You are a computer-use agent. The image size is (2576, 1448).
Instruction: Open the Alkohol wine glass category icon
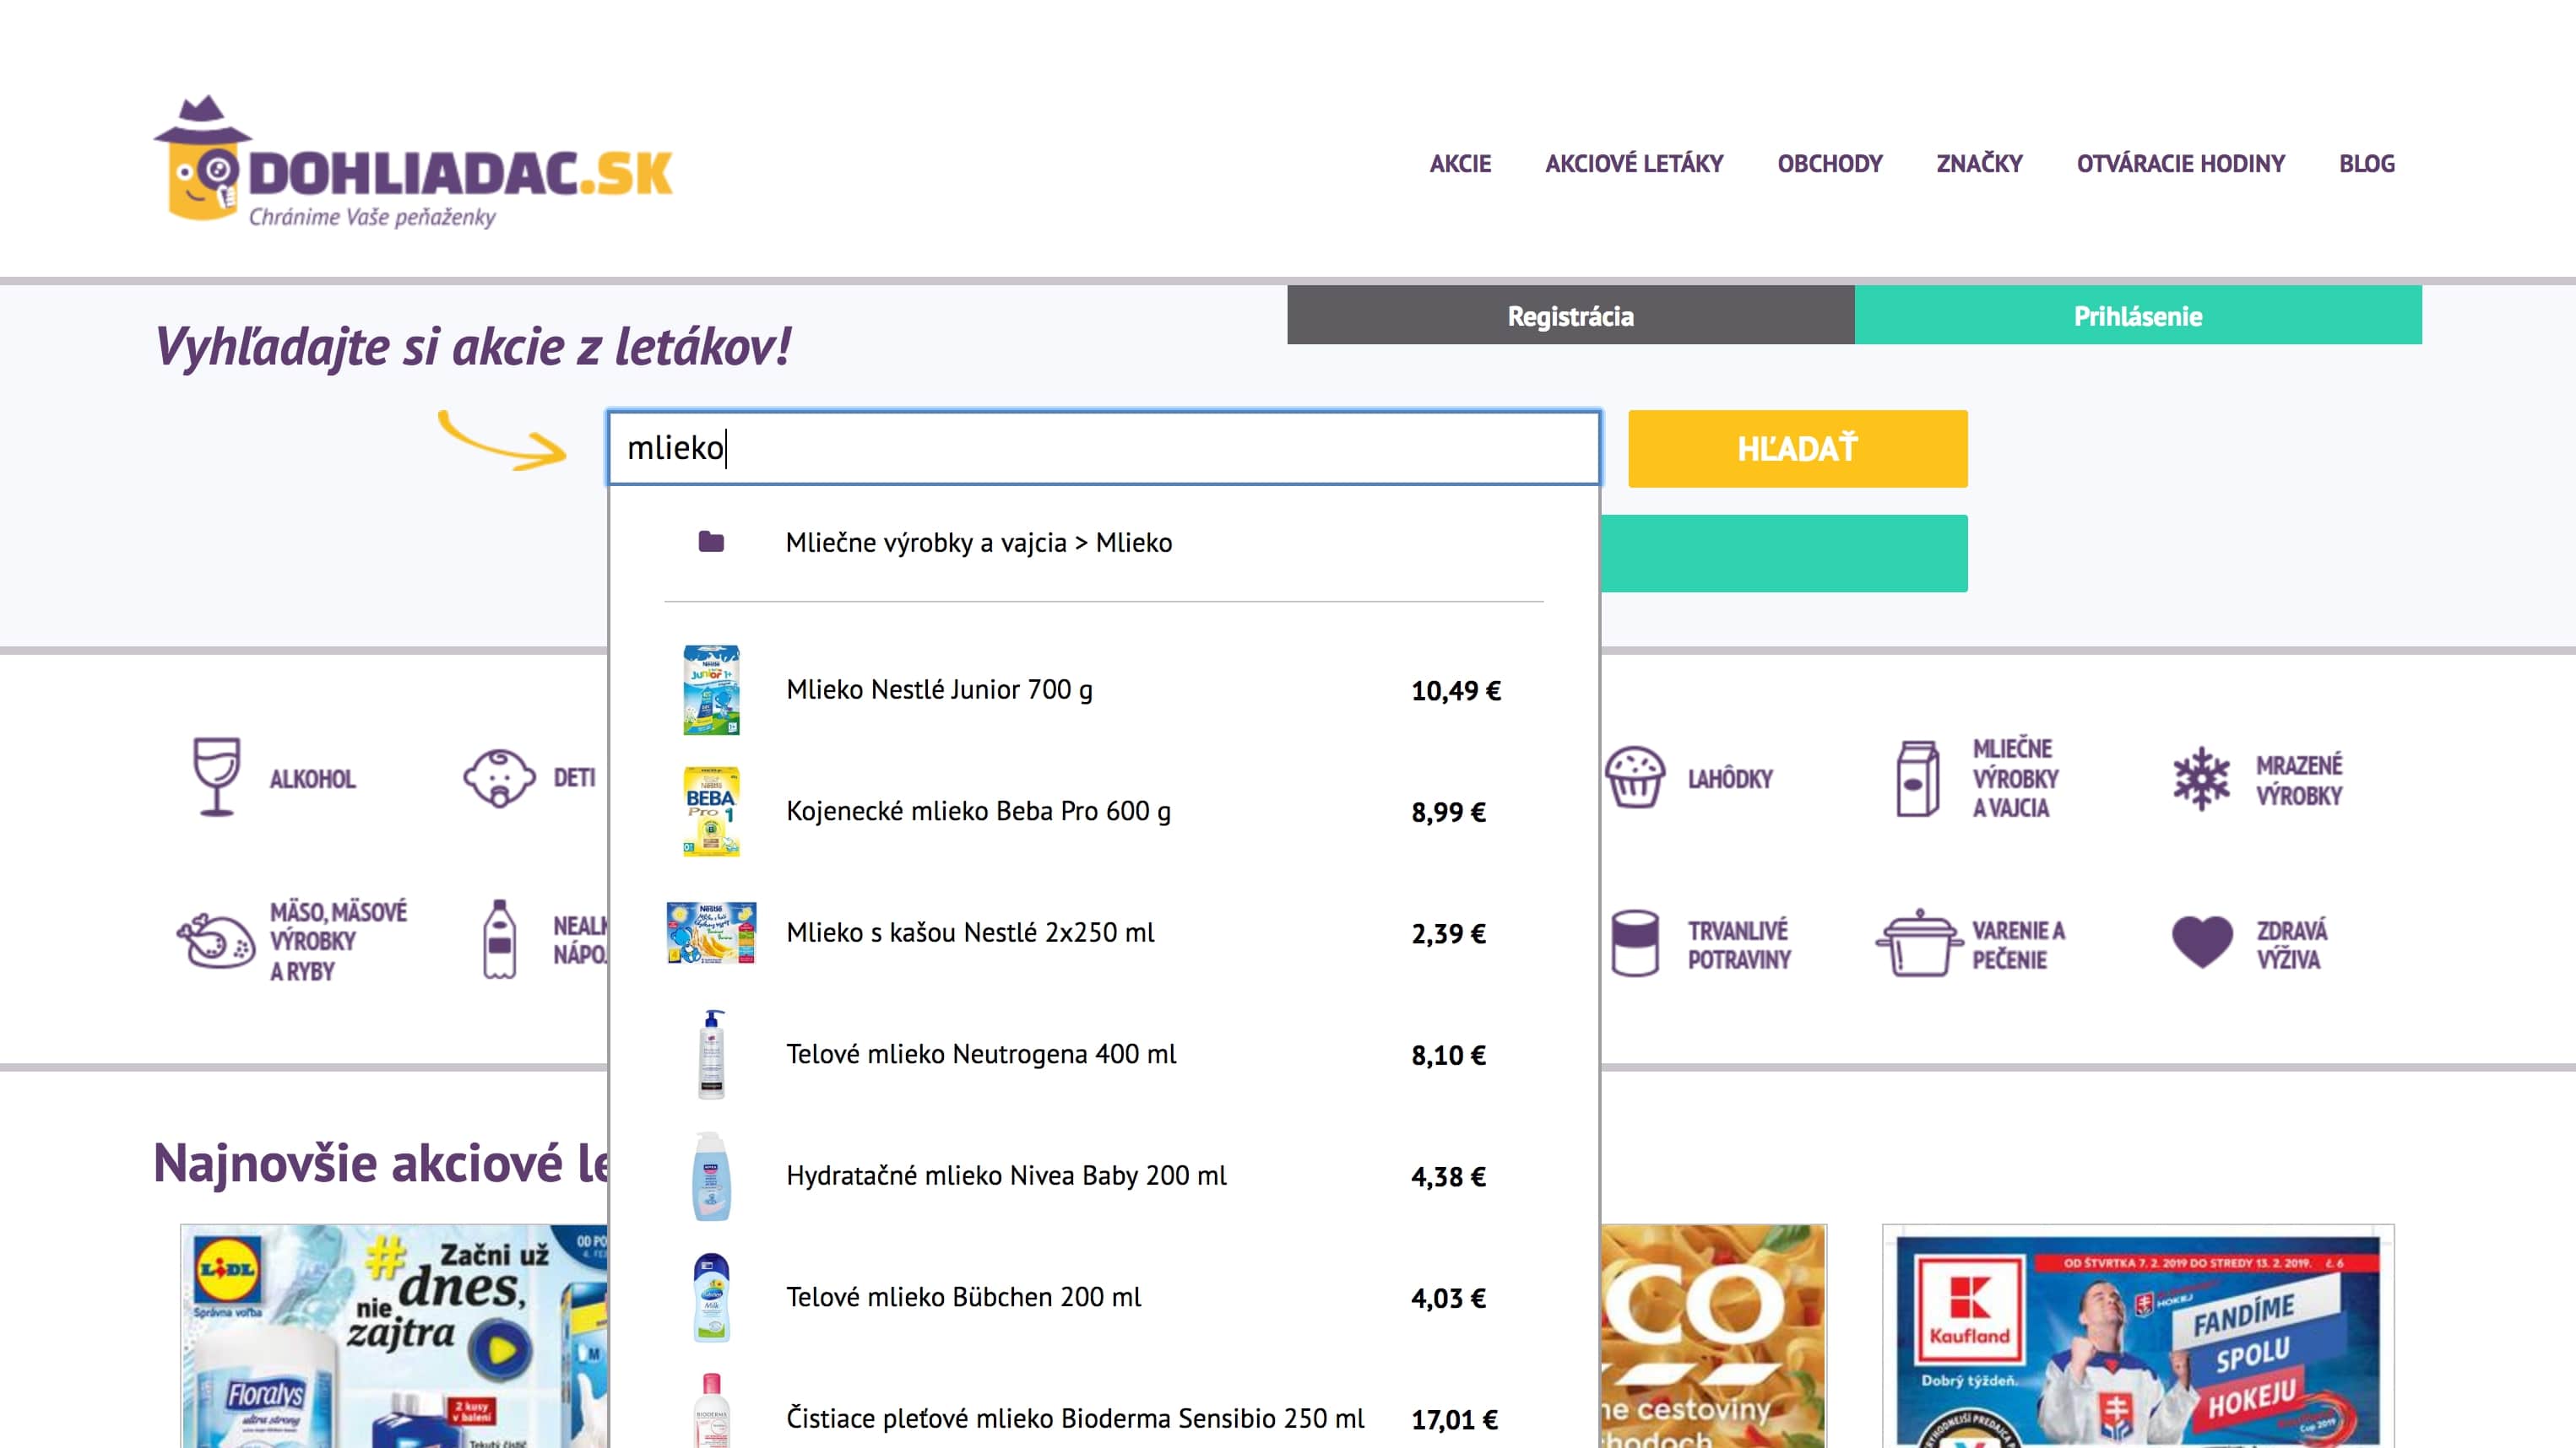tap(216, 777)
